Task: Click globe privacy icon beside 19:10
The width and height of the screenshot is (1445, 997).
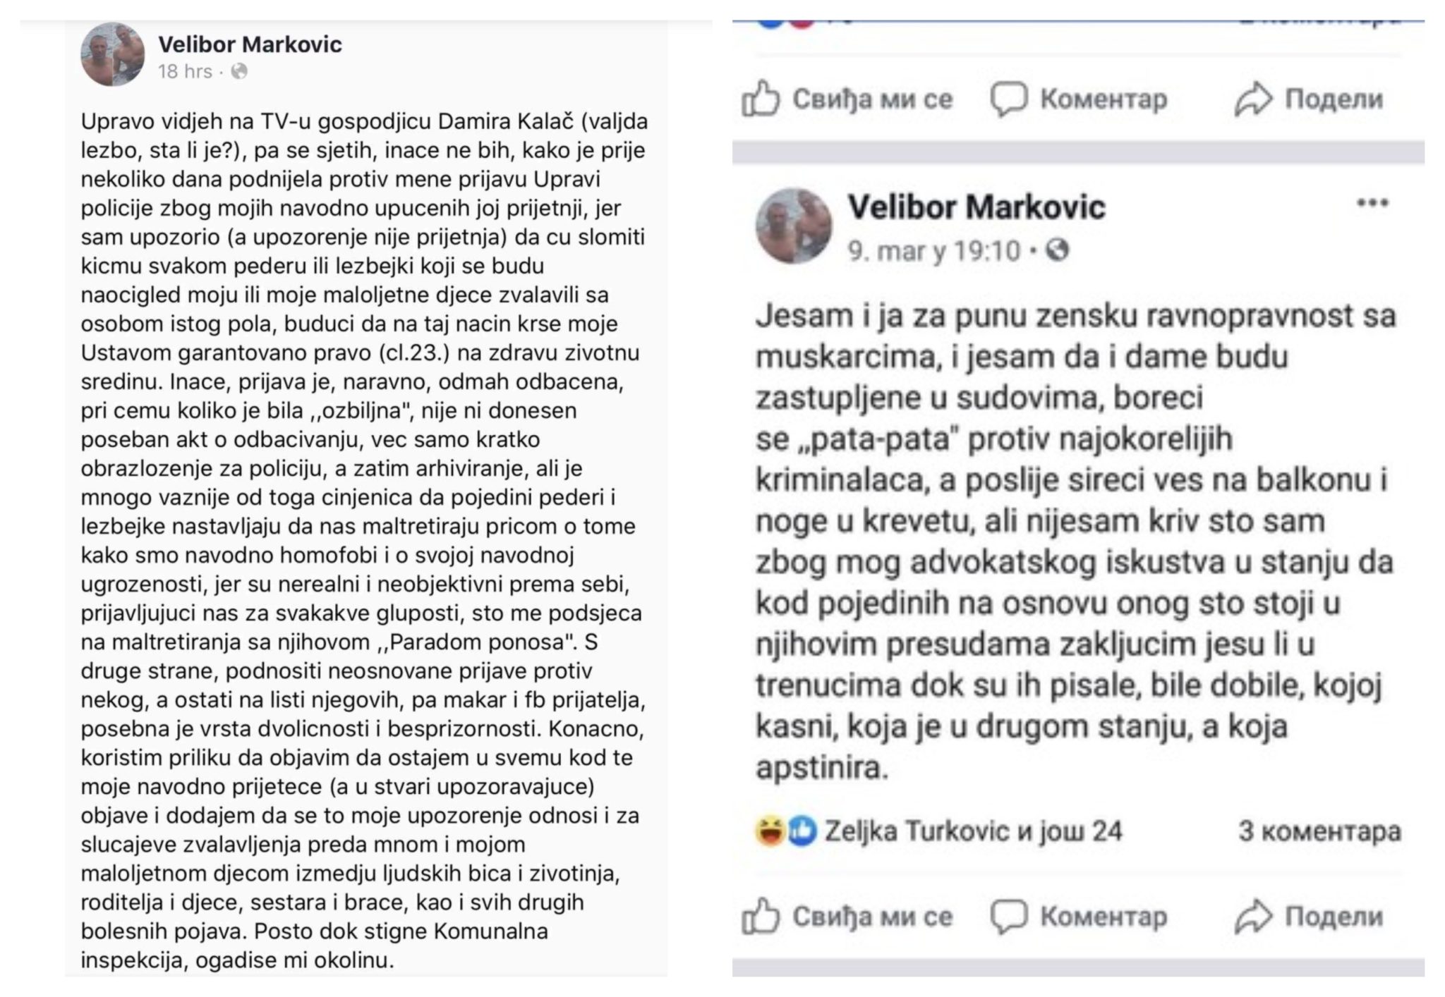Action: click(1057, 250)
